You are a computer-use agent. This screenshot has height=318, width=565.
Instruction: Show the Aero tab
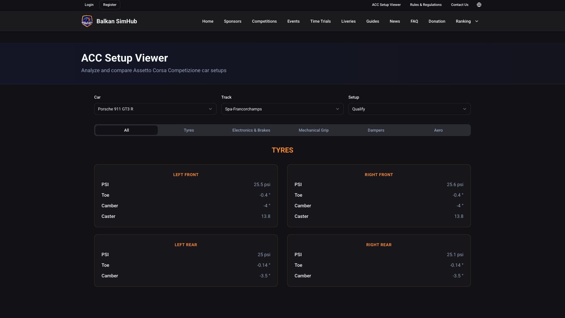click(x=438, y=130)
